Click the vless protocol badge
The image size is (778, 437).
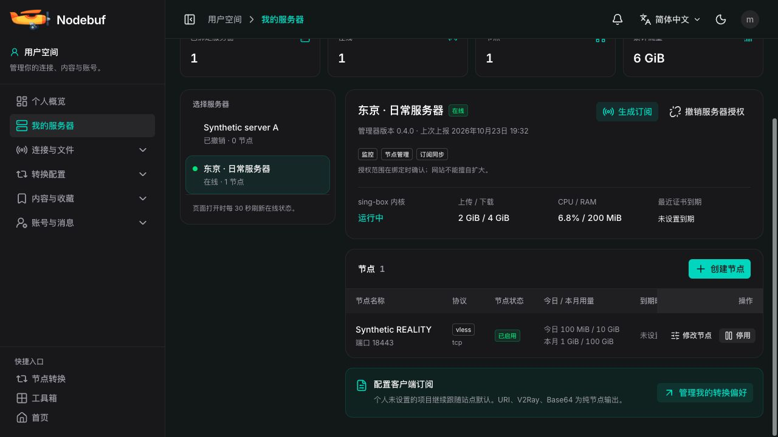tap(463, 330)
